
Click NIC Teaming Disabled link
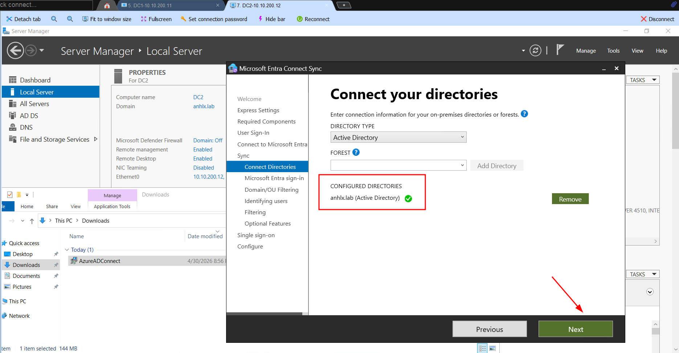[204, 168]
